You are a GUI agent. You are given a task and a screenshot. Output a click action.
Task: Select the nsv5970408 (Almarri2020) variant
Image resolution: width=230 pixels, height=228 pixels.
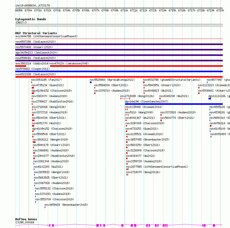34,47
